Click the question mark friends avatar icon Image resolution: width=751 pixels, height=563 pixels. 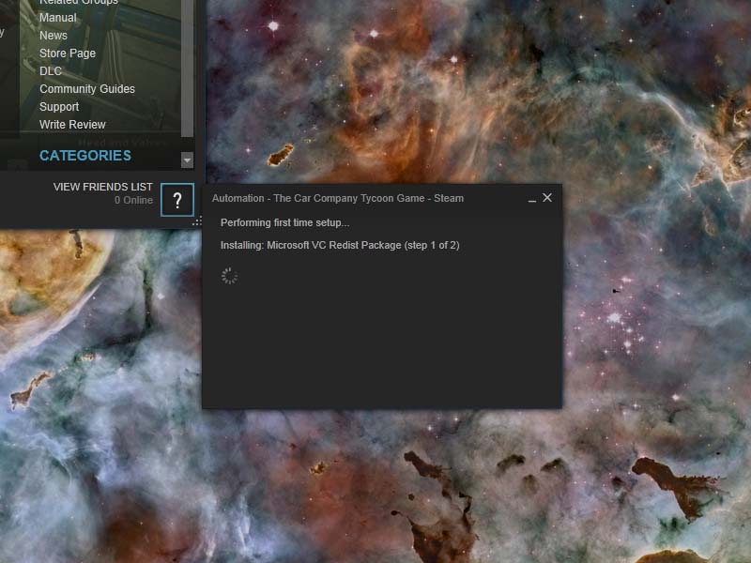tap(177, 200)
